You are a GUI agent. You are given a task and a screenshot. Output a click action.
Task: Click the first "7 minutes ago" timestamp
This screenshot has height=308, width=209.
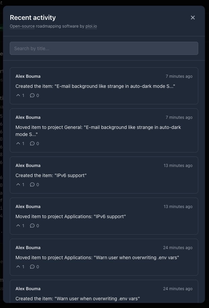(x=179, y=76)
